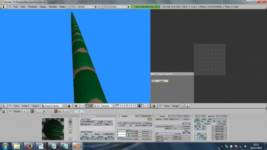Viewport: 267px width, 150px height.
Task: Click the material buttons red sphere icon
Action: coord(56,111)
